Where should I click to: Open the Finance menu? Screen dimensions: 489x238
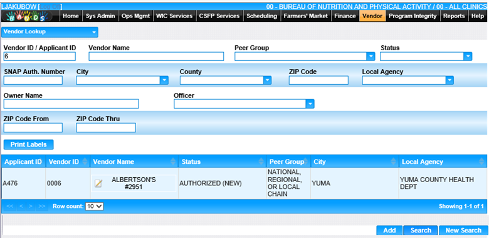345,16
